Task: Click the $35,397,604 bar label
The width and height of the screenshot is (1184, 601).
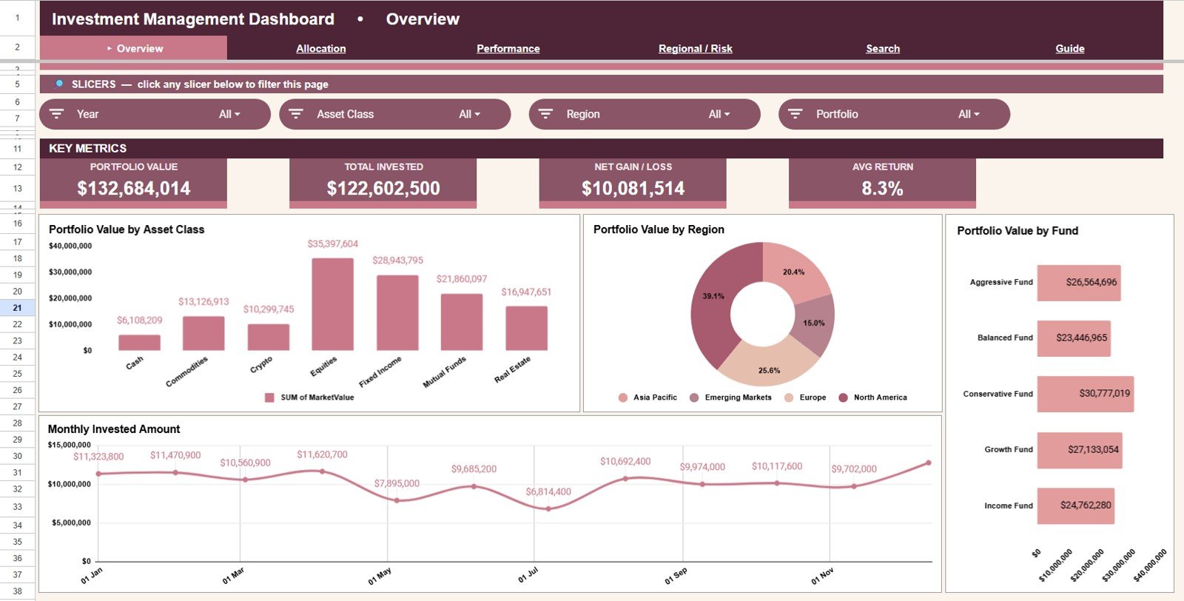Action: click(x=333, y=244)
